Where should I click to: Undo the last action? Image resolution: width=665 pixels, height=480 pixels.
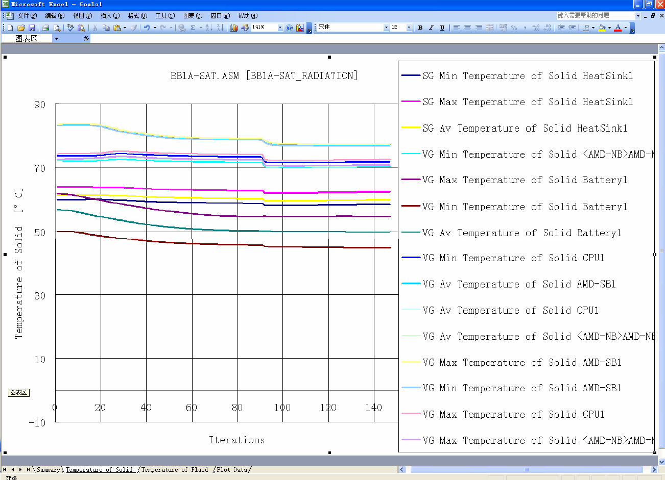tap(147, 28)
